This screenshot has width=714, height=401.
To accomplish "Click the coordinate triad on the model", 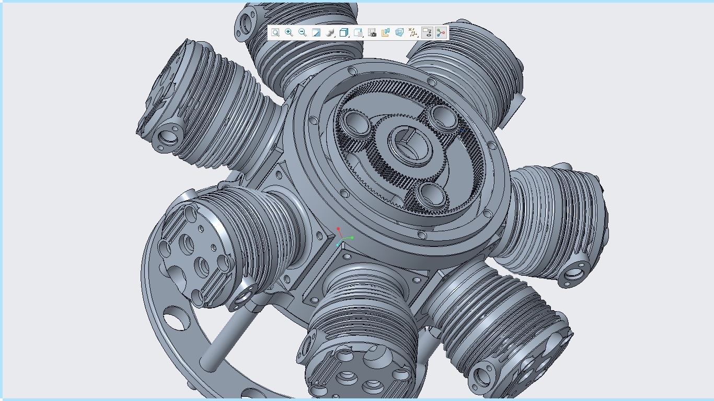I will (343, 238).
